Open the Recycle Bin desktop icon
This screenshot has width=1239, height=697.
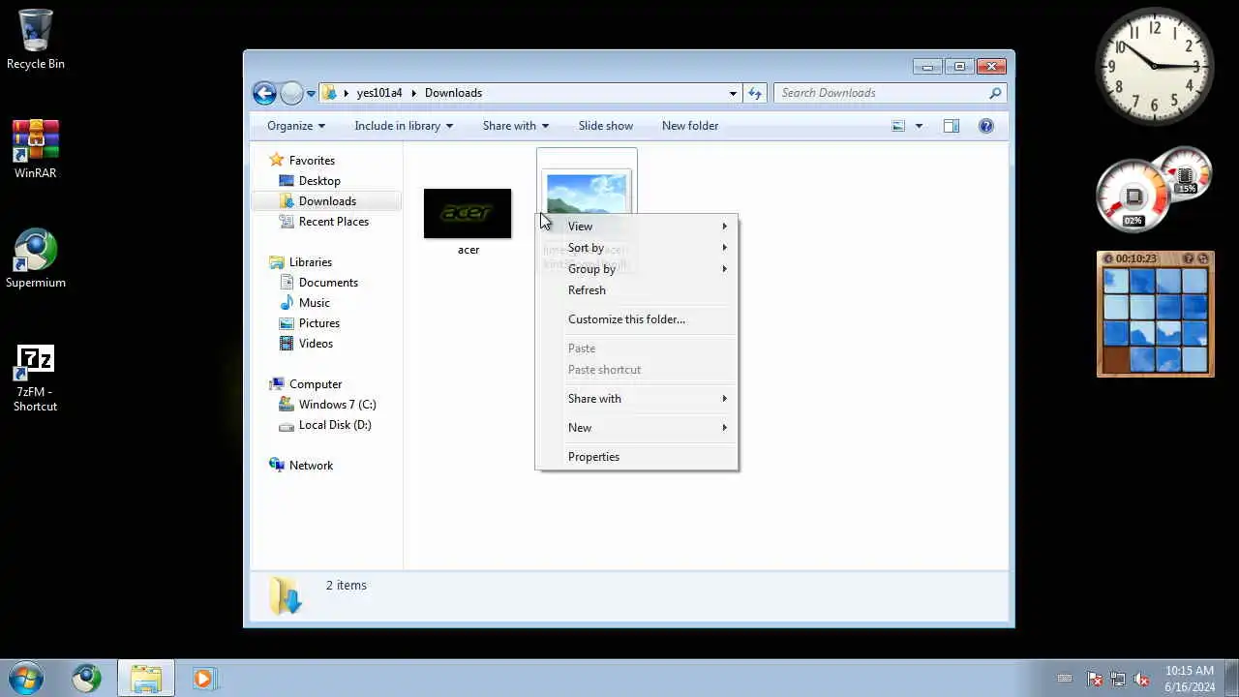click(x=36, y=39)
